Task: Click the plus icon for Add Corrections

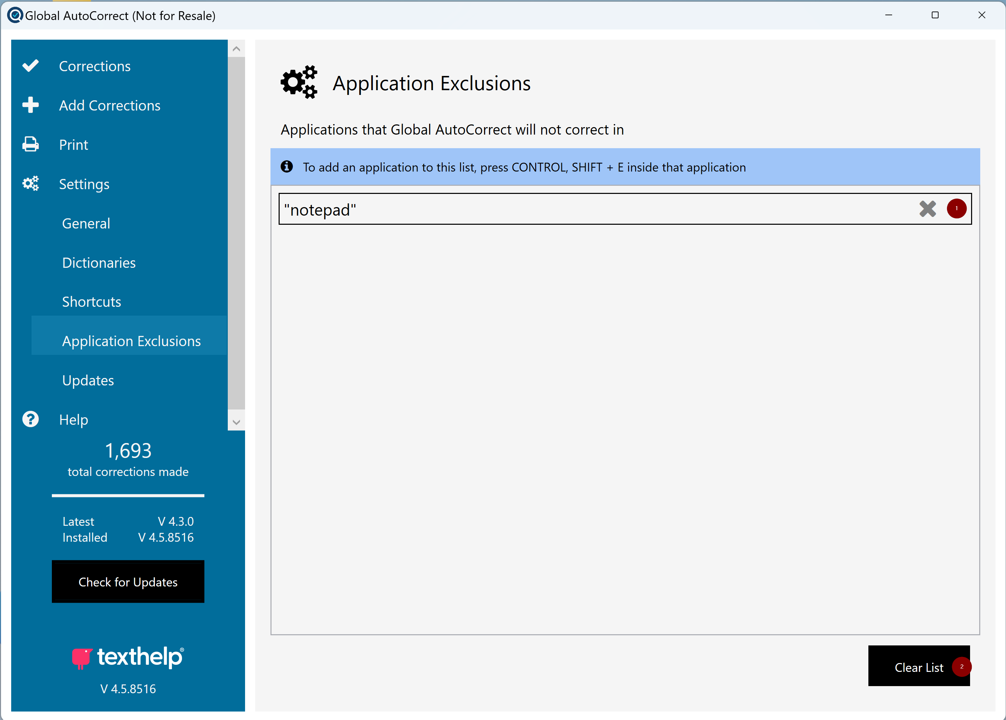Action: pos(31,105)
